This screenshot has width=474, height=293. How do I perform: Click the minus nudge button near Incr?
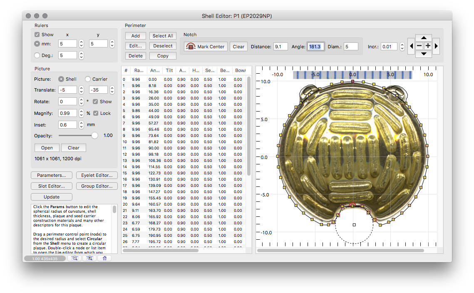pos(419,46)
